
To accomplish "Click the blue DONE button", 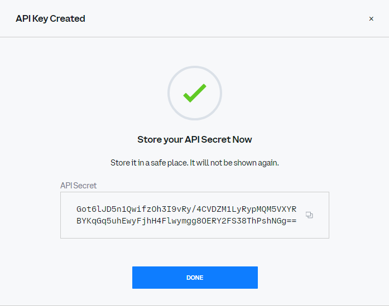I will 195,278.
